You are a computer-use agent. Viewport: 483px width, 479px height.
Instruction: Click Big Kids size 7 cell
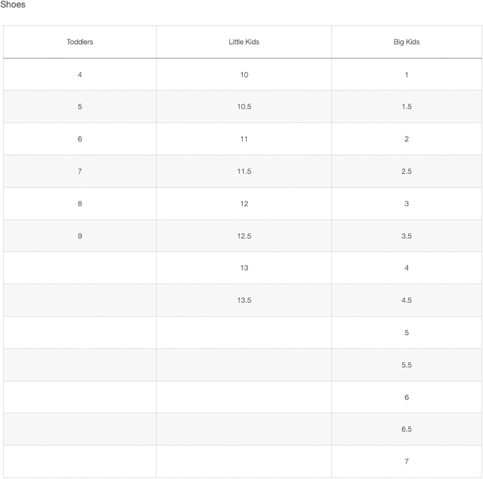pos(406,462)
